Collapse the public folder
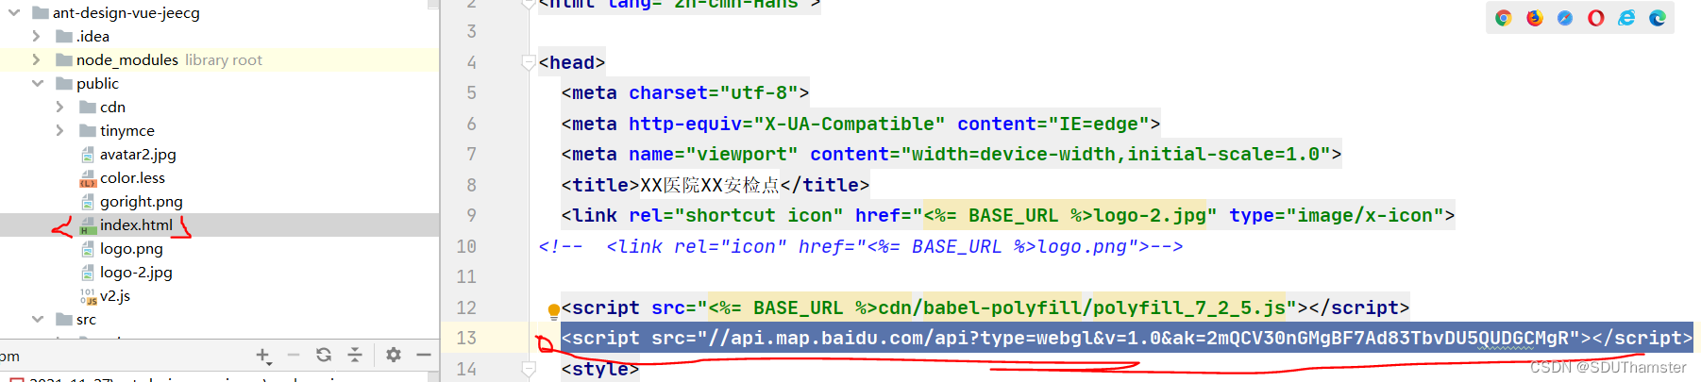 tap(38, 83)
